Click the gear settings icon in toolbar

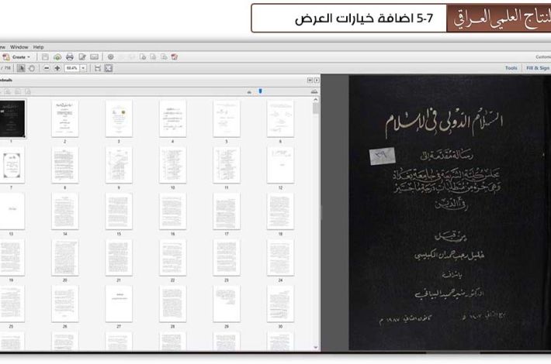click(110, 57)
